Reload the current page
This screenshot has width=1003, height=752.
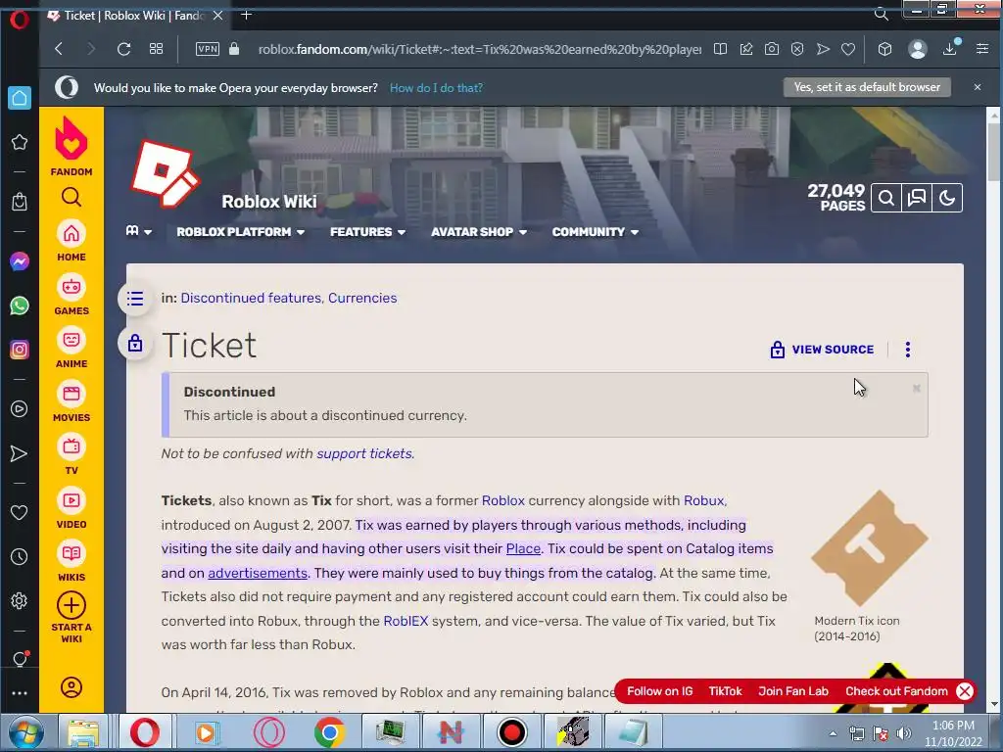click(123, 49)
